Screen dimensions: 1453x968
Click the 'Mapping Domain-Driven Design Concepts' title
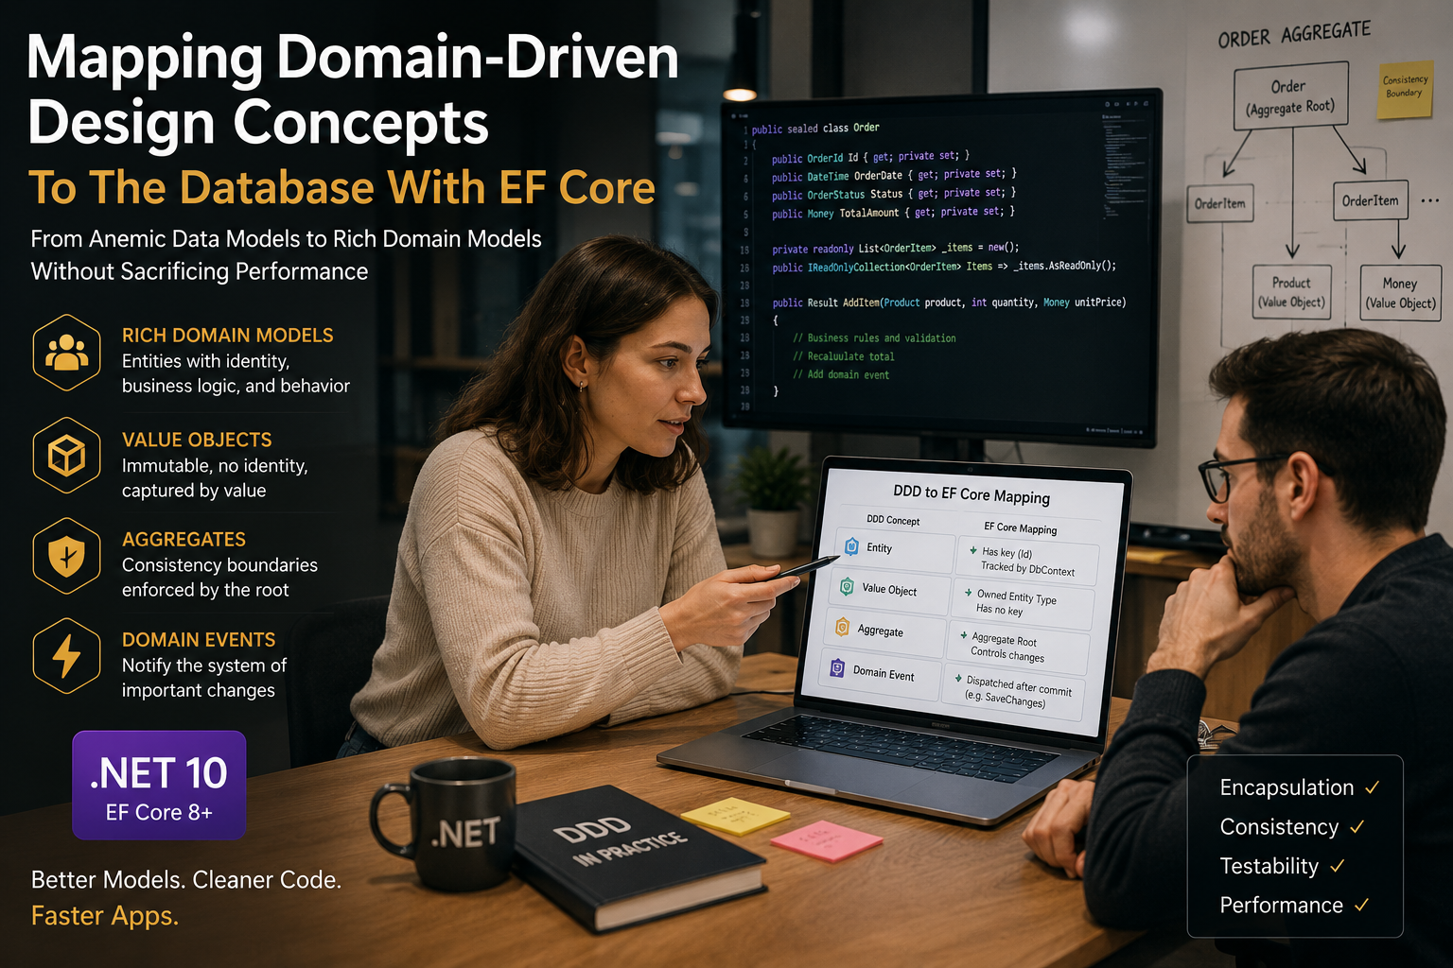[x=353, y=90]
